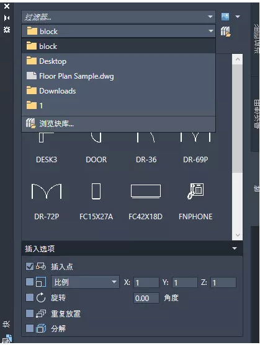Click the Y scale input field
Viewport: 260px width, 345px height.
(x=185, y=282)
